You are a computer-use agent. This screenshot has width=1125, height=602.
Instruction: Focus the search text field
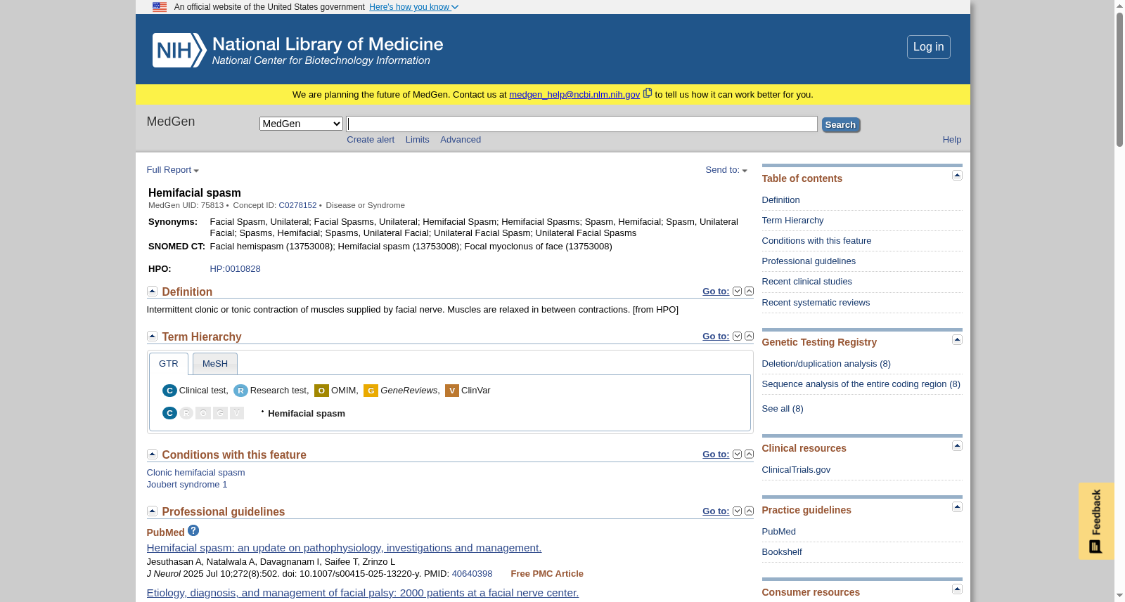[581, 124]
